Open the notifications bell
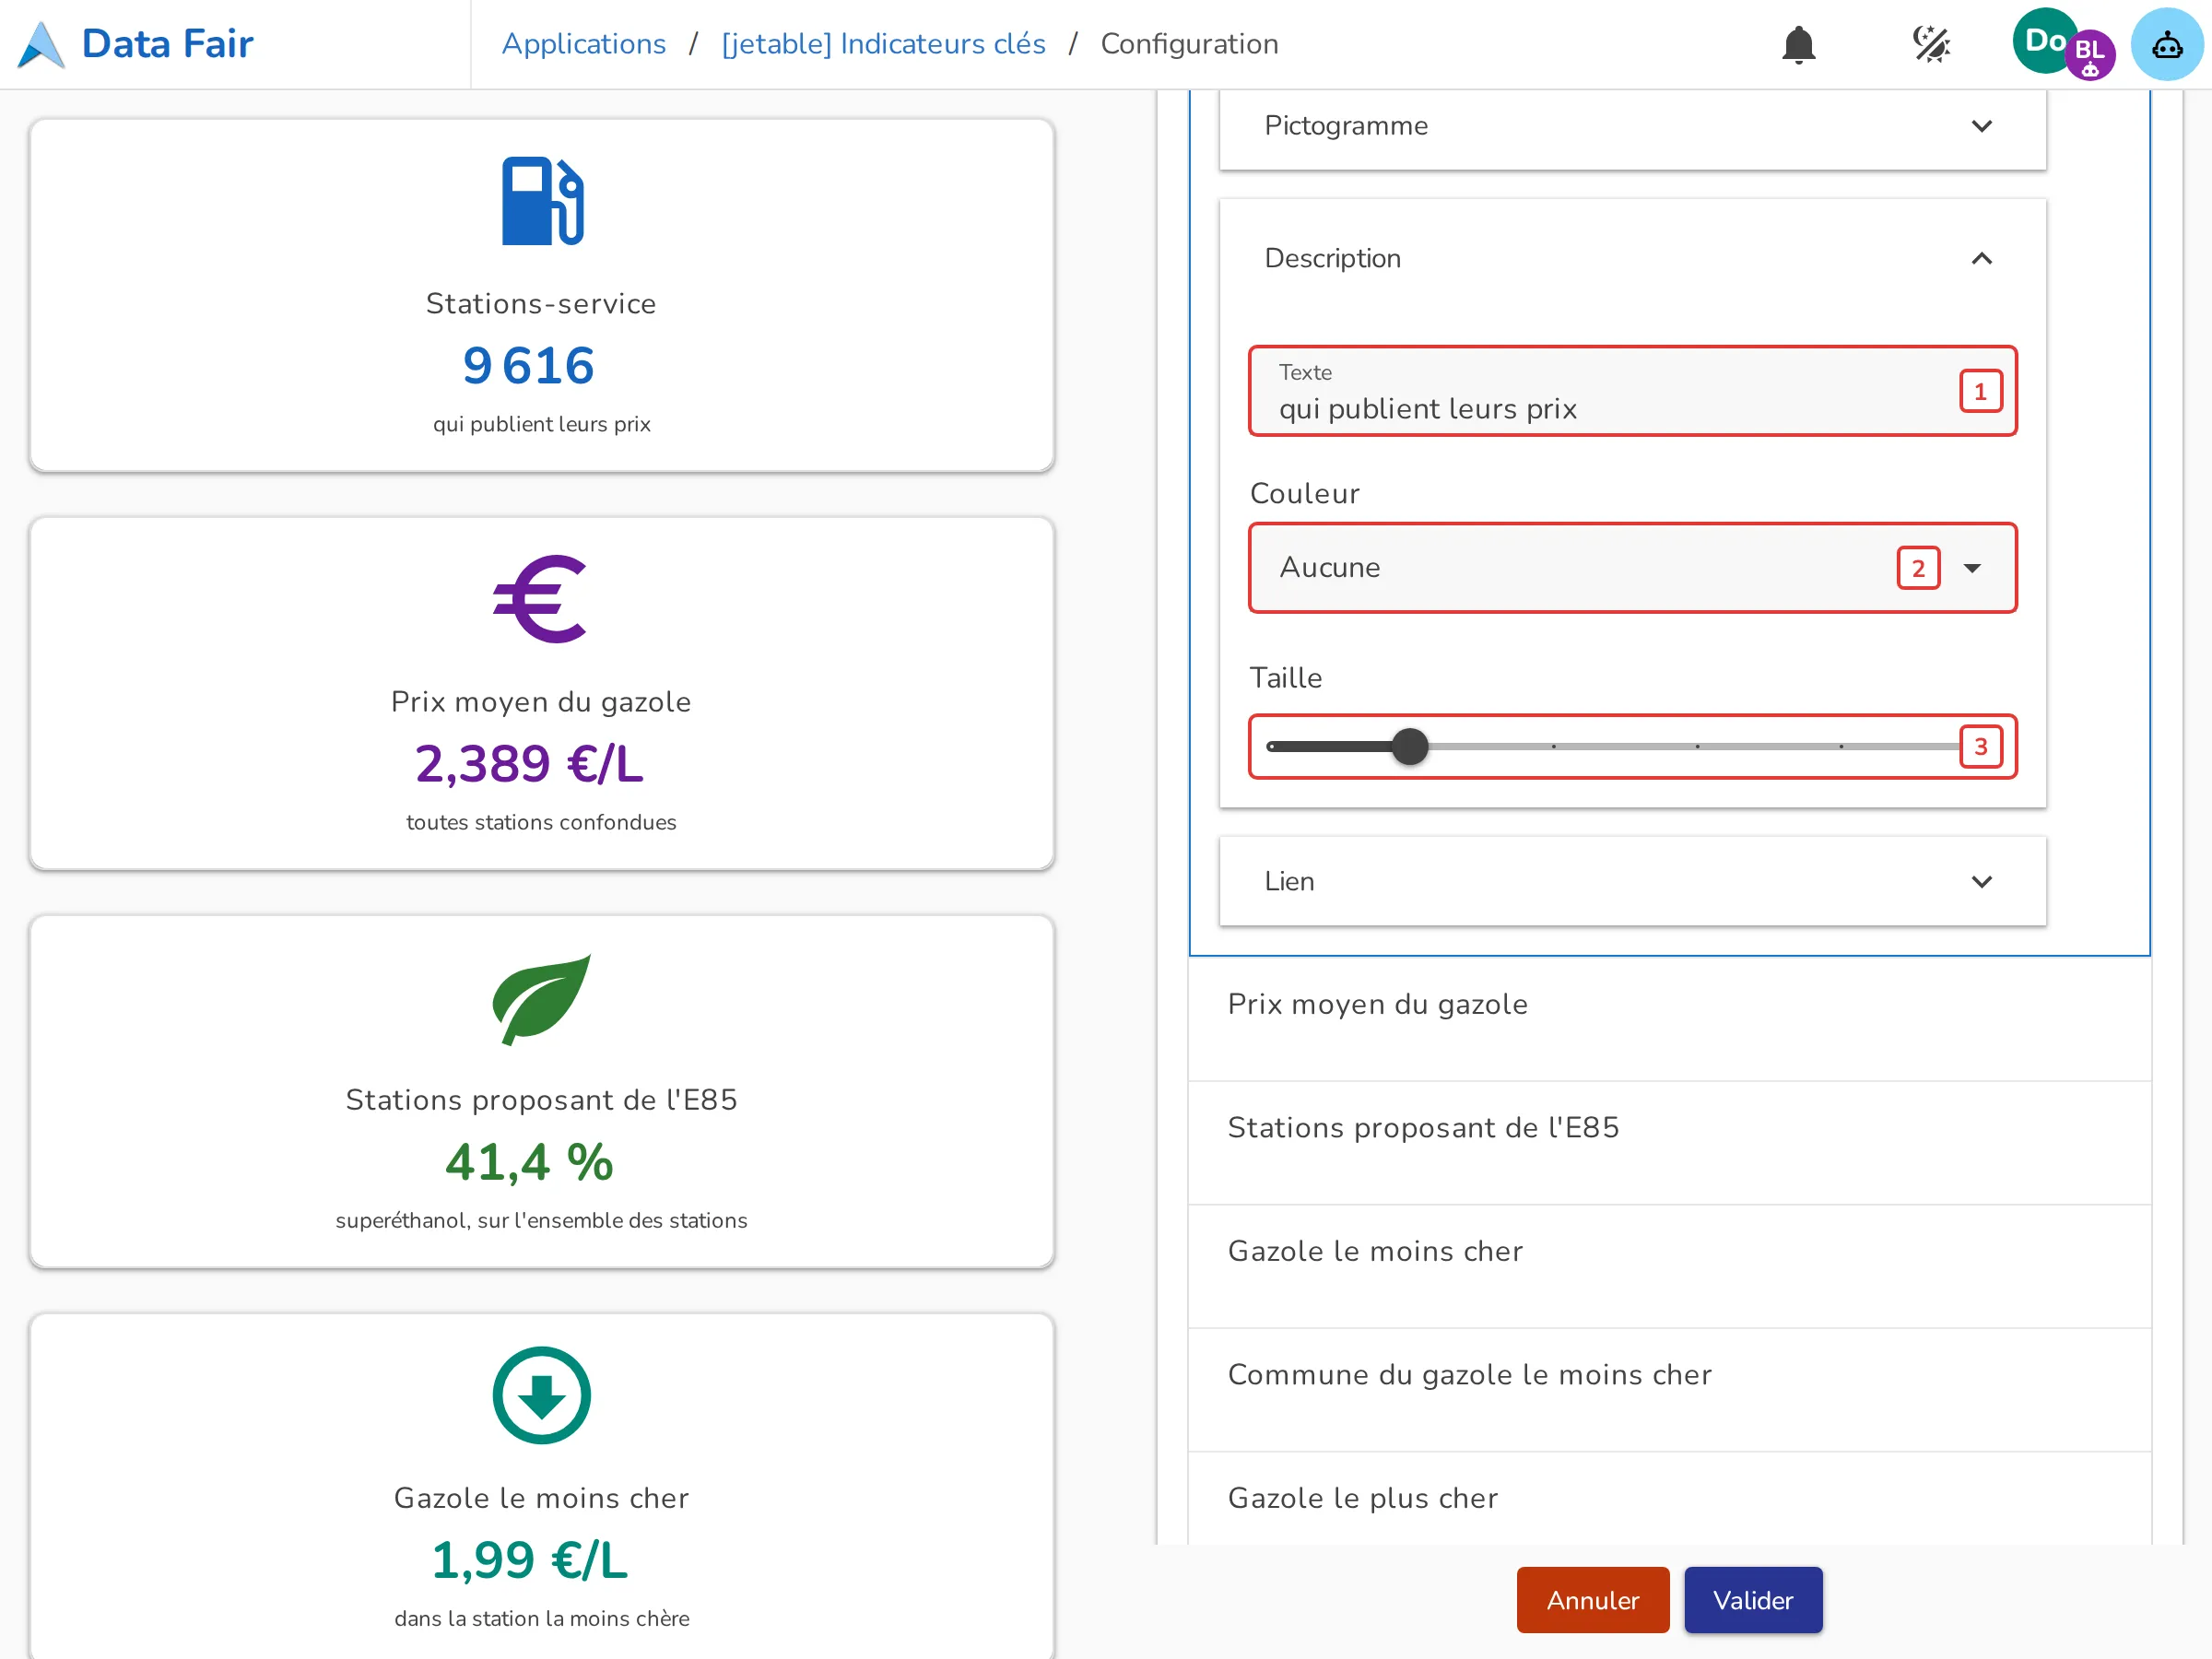The height and width of the screenshot is (1659, 2212). coord(1798,44)
